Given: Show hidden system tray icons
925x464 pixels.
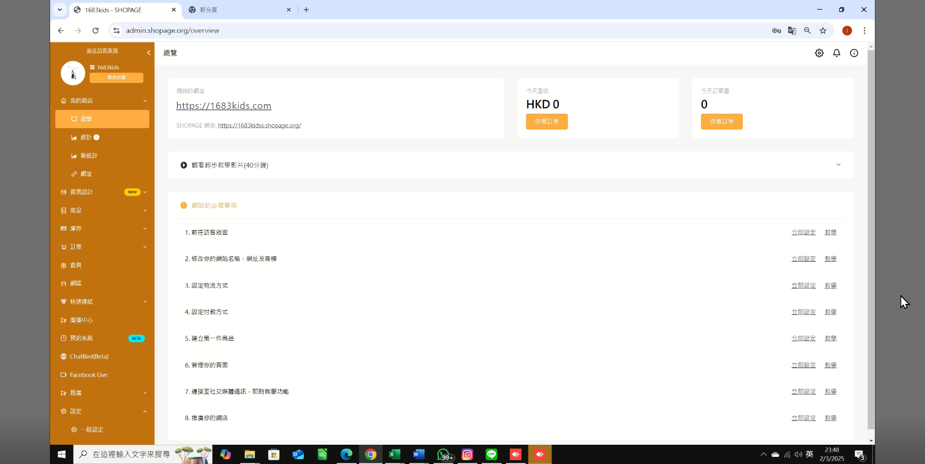Looking at the screenshot, I should 763,454.
